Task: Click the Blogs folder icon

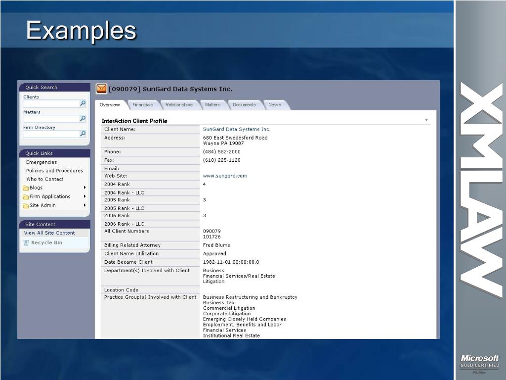Action: (26, 188)
